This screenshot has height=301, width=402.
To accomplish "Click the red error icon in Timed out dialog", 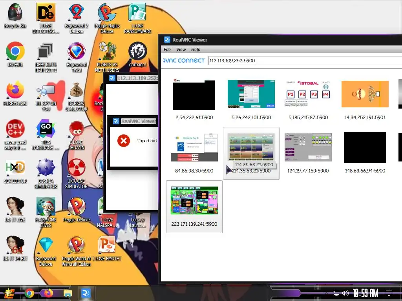I will (124, 141).
